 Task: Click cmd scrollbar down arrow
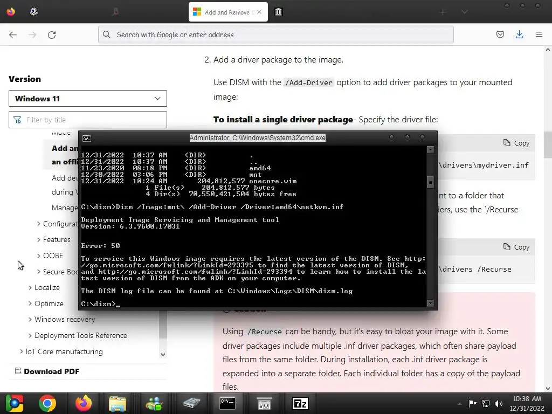click(x=430, y=303)
